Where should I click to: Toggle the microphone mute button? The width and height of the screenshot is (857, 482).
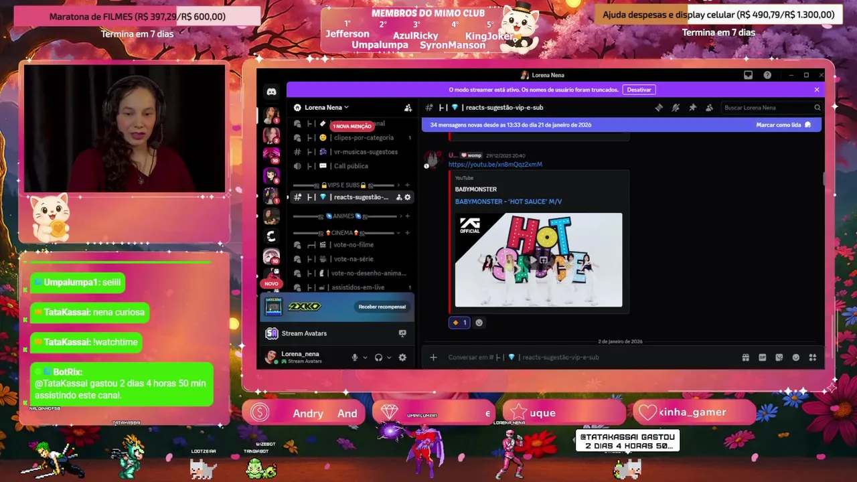(355, 357)
